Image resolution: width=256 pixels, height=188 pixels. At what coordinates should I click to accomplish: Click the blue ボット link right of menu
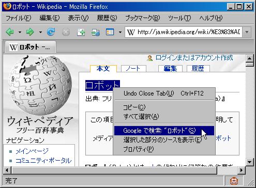coord(223,138)
